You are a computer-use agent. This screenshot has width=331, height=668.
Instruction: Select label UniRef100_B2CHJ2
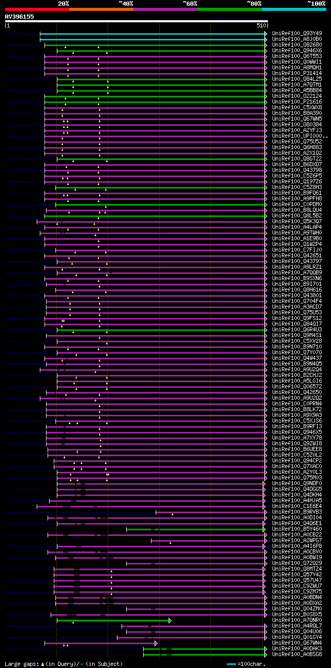297,375
